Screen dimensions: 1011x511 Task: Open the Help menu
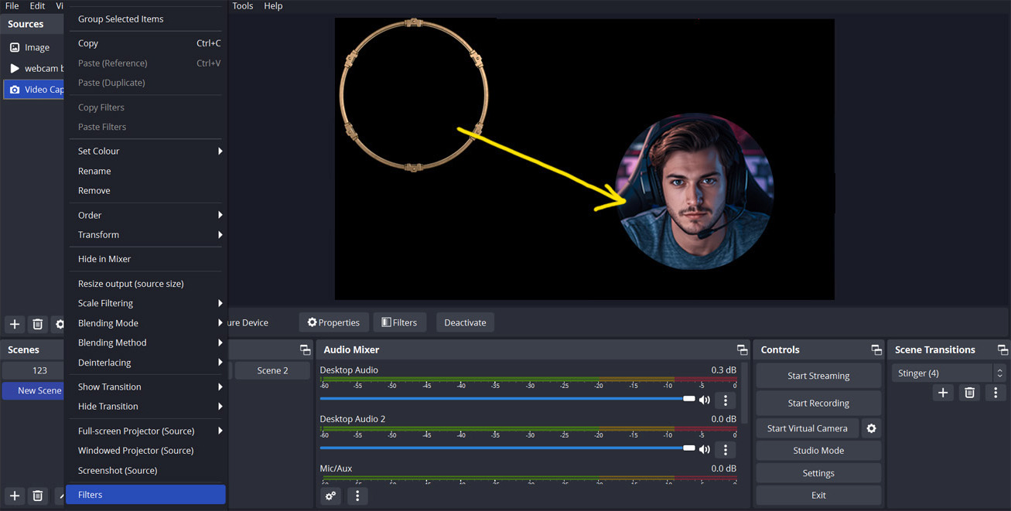(x=273, y=6)
